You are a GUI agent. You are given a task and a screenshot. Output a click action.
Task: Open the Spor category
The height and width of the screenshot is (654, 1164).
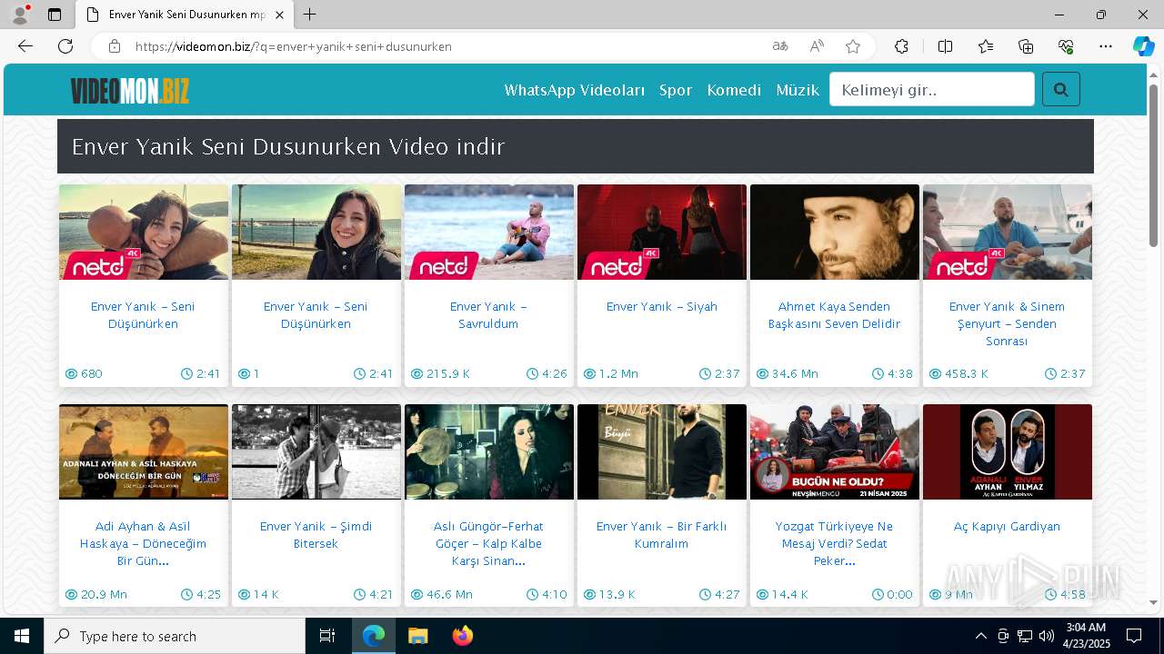click(676, 90)
